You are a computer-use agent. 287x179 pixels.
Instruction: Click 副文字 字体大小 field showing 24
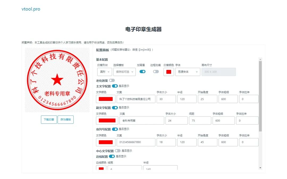pyautogui.click(x=177, y=120)
